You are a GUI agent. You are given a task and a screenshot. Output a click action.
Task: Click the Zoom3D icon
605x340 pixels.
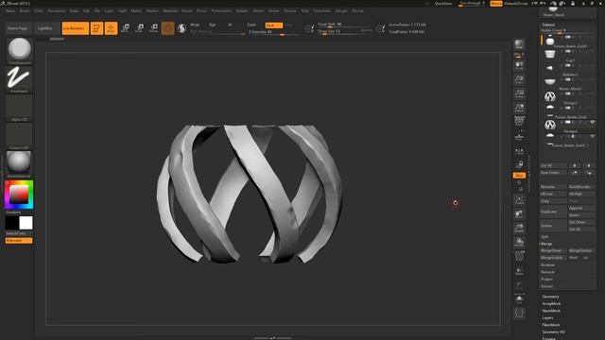(519, 229)
